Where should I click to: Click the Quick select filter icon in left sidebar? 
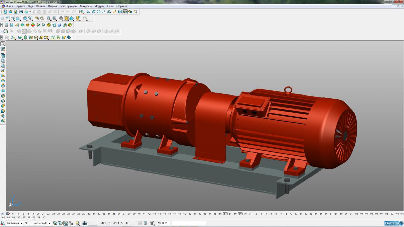[x=3, y=49]
